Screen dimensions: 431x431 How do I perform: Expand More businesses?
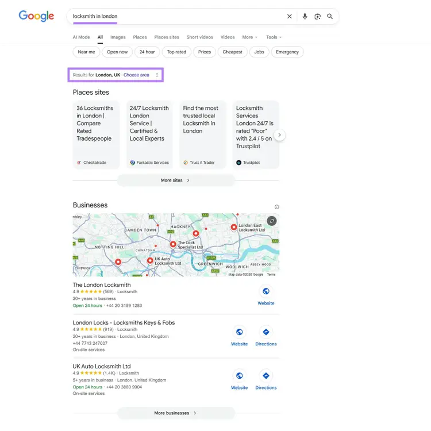(x=176, y=413)
